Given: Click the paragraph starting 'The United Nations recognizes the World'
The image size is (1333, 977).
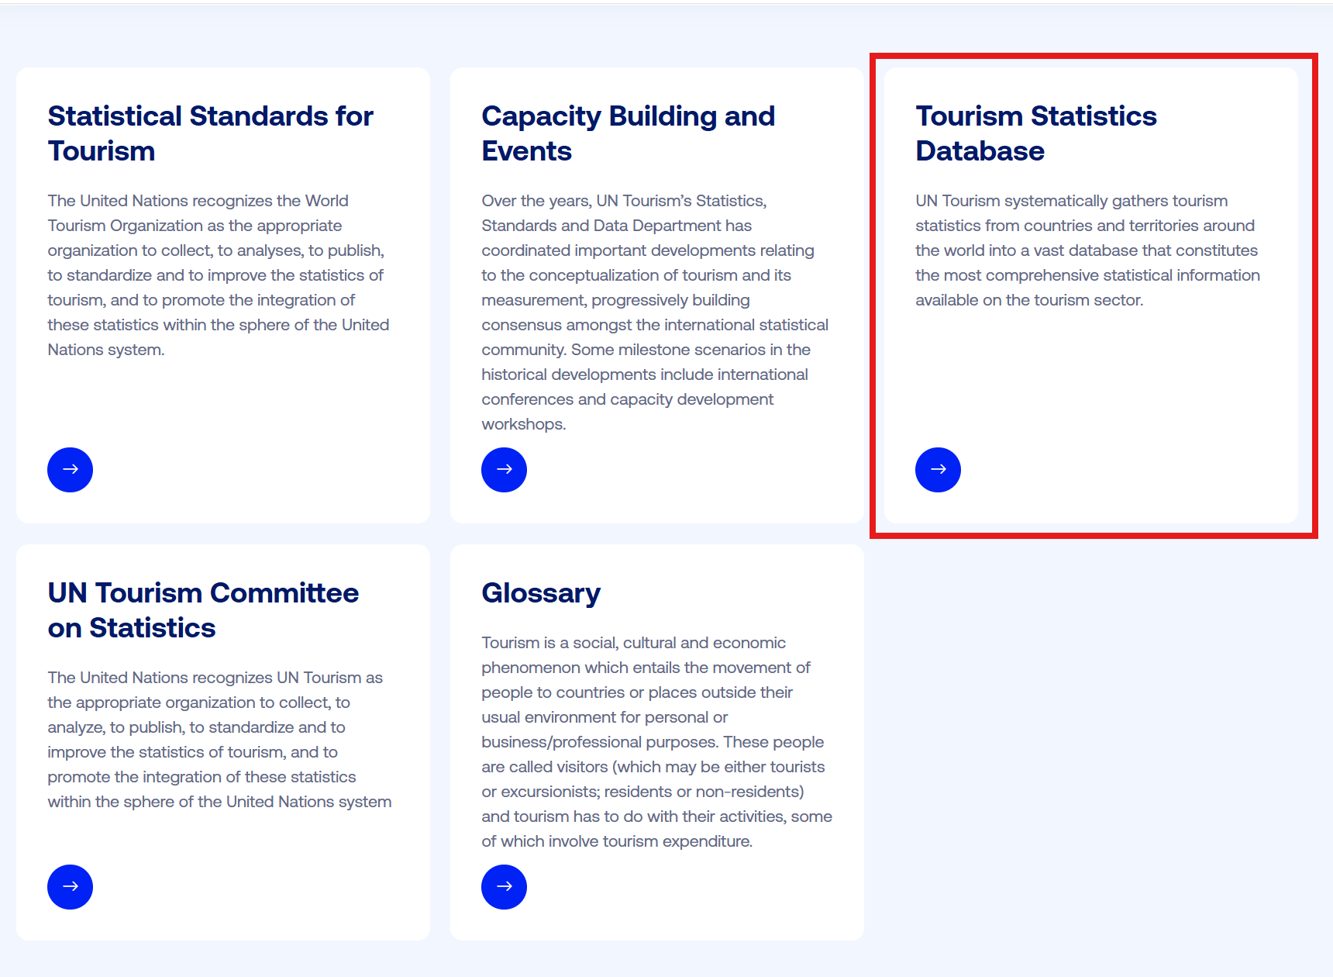Looking at the screenshot, I should coord(218,274).
